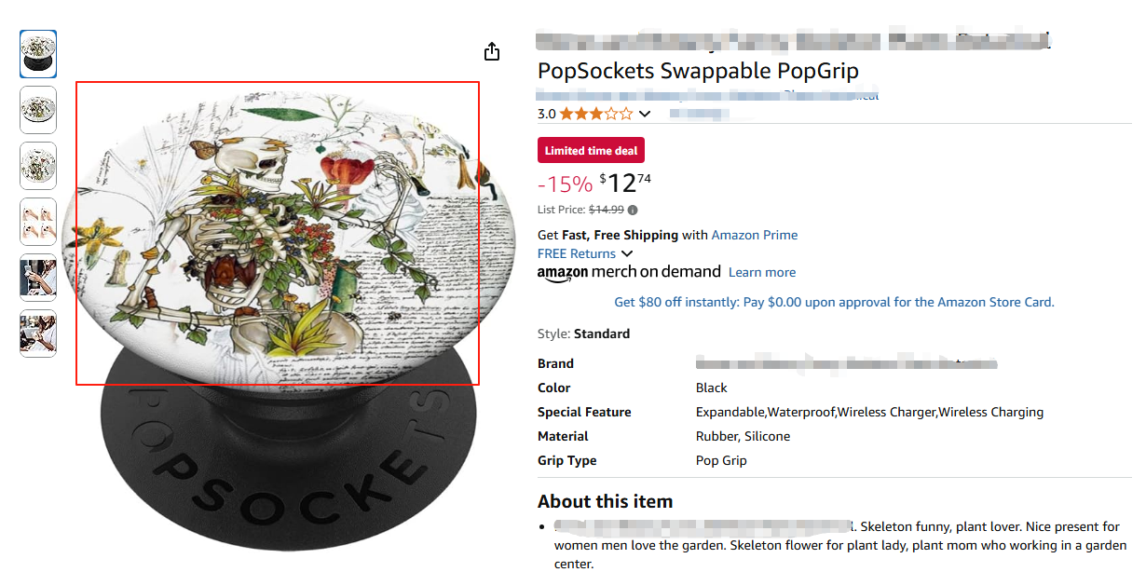Click Learn more about merch on demand
This screenshot has width=1146, height=572.
(761, 272)
